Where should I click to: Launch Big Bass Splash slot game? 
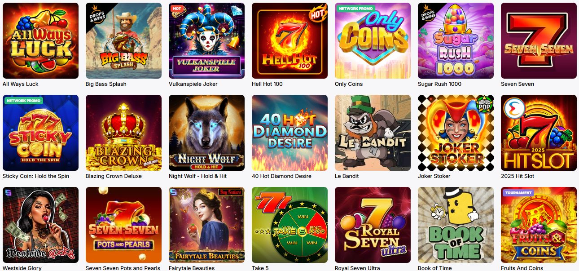[x=123, y=40]
